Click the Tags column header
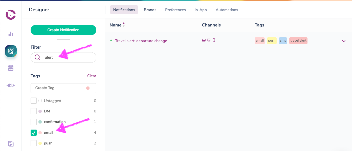Viewport: 352px width, 151px height. coord(259,25)
